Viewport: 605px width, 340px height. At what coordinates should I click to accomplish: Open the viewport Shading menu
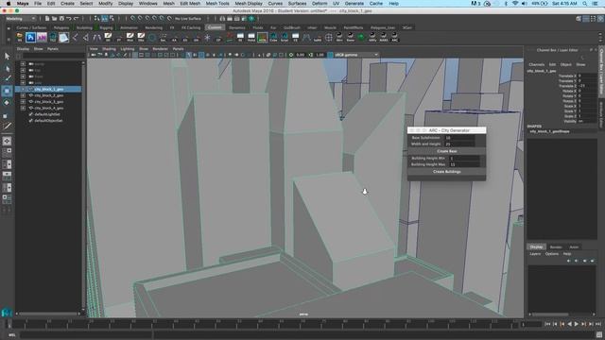click(x=109, y=49)
